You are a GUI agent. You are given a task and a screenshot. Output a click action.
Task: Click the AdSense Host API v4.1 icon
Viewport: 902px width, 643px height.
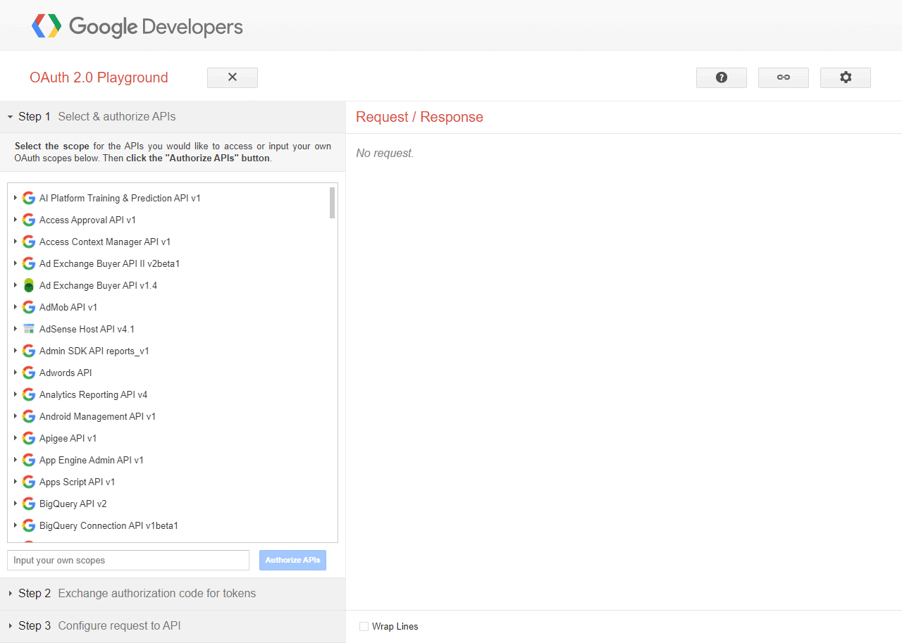29,329
